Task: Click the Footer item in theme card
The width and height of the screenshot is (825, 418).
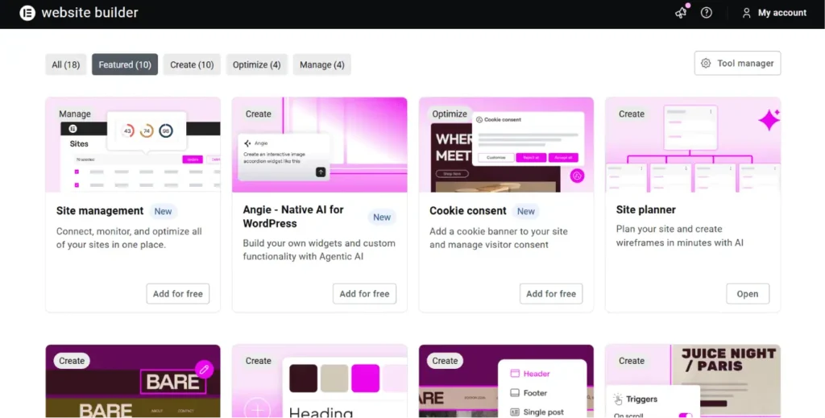Action: tap(529, 393)
